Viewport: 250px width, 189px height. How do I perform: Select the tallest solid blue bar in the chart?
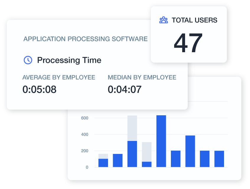click(161, 141)
